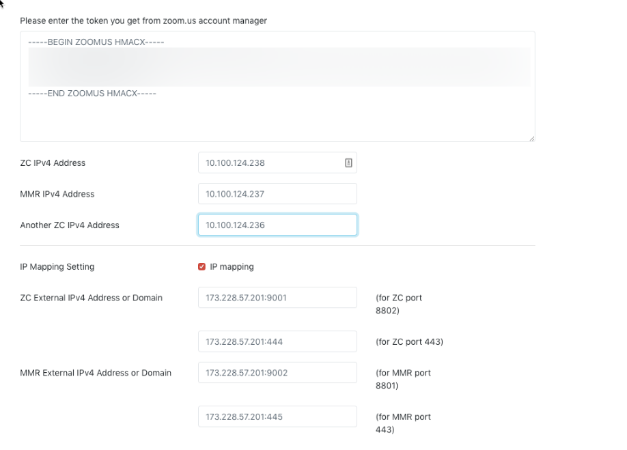
Task: Select the MMR IPv4 Address input
Action: click(277, 194)
